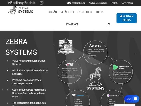Click the round badge icon beside Rodinný Podnik
The width and height of the screenshot is (141, 106).
pos(42,3)
